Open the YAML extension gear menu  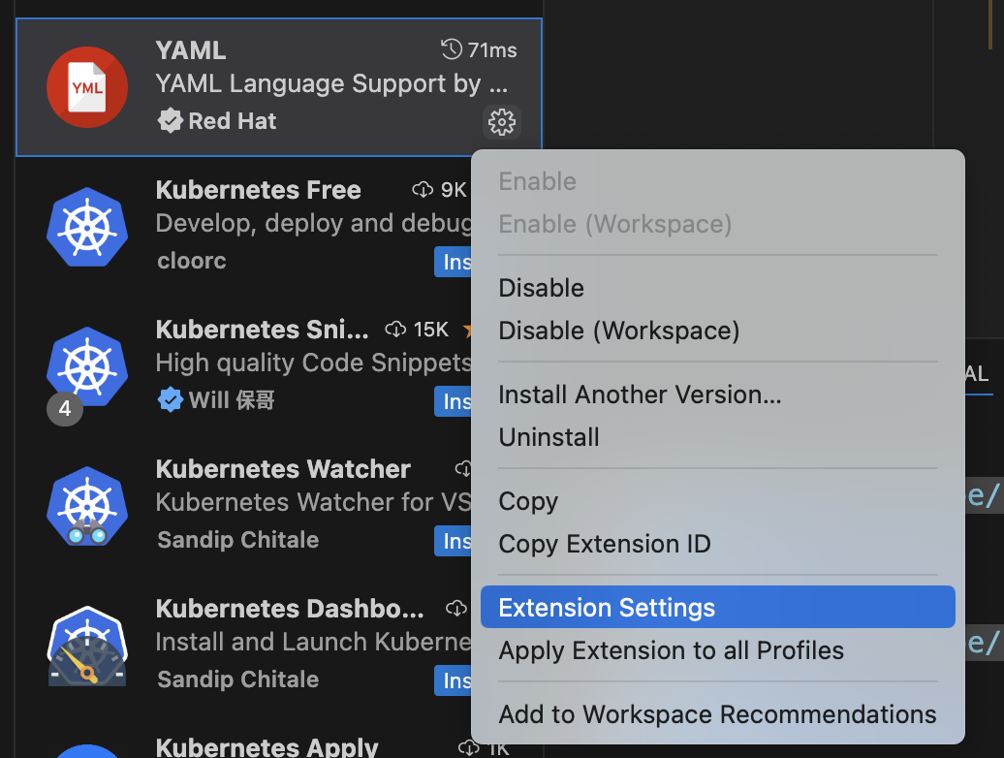pos(501,121)
